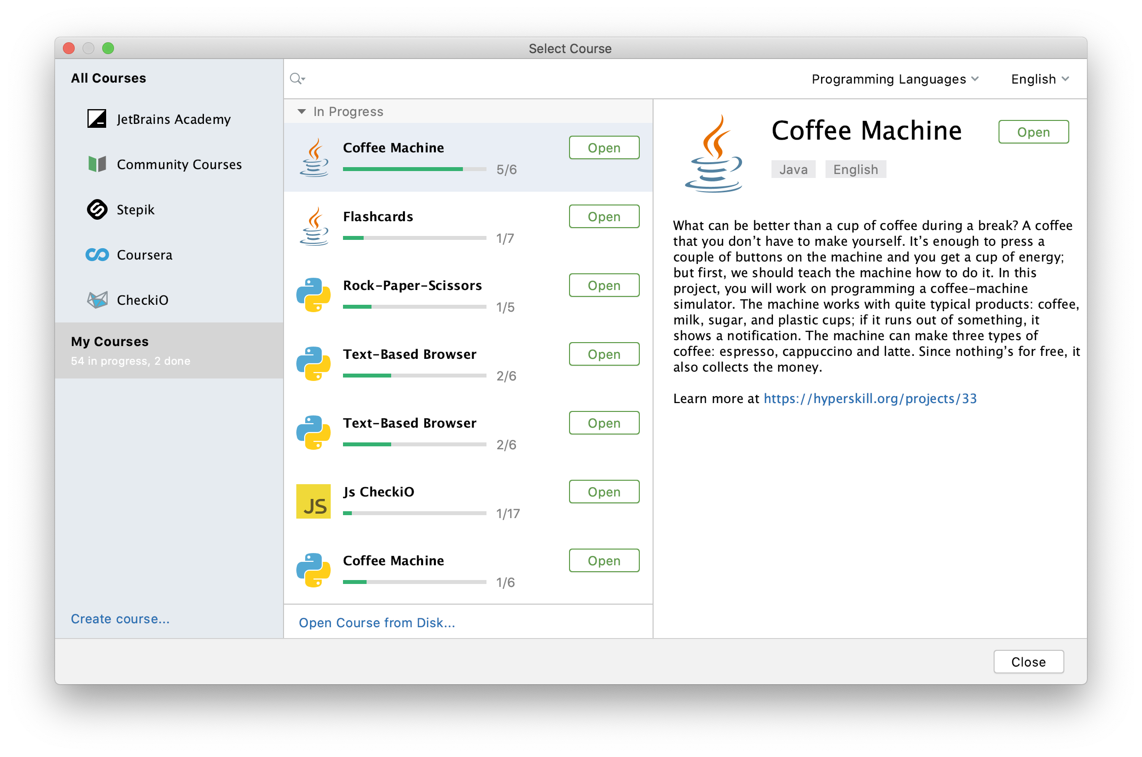Image resolution: width=1142 pixels, height=757 pixels.
Task: Open Coffee Machine 1/6 Python course
Action: tap(604, 560)
